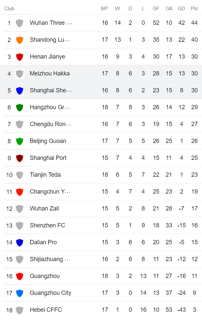Click the Shanghai Shenhua blue shield icon

(x=20, y=90)
